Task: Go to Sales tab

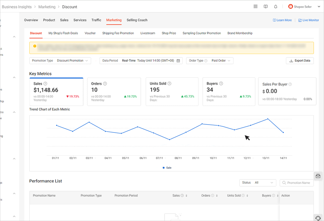Action: click(64, 20)
